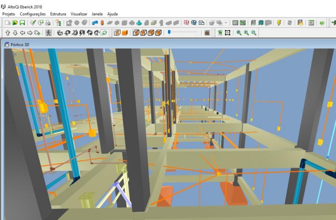Move camera right with the right arrow
The height and width of the screenshot is (220, 336).
(x=30, y=33)
